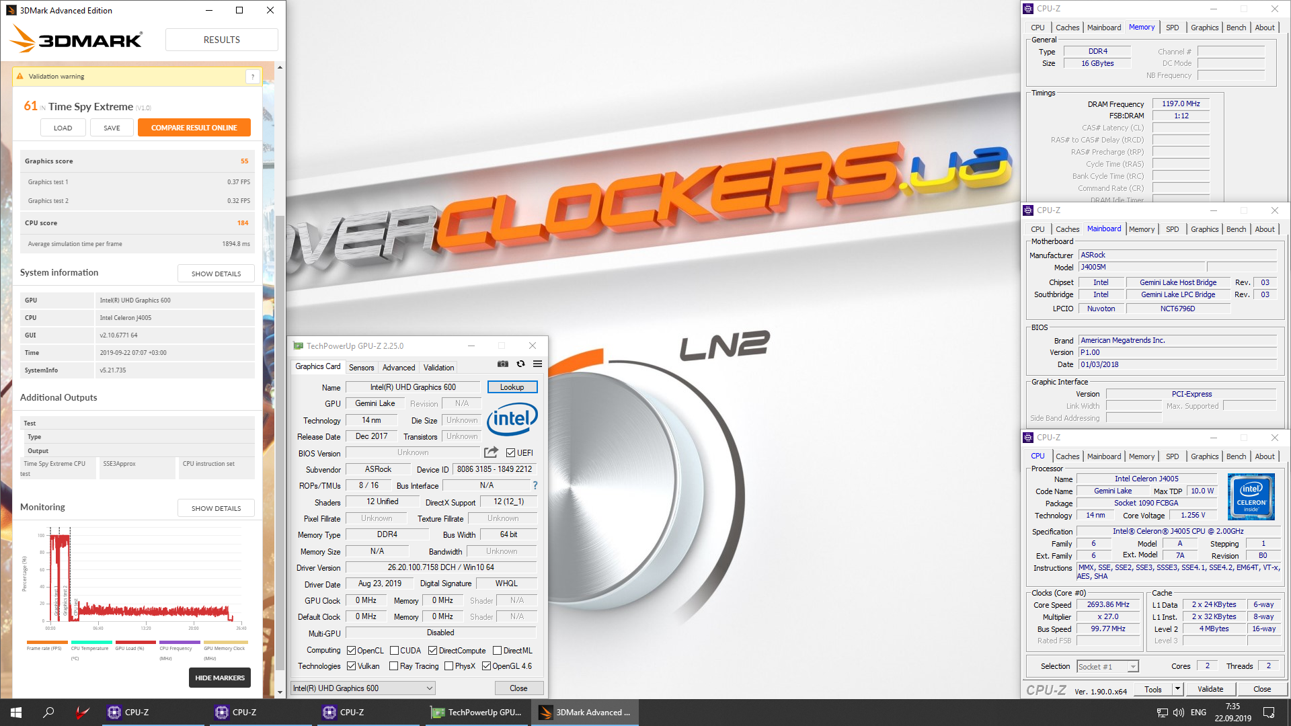Click the Bus Interface question mark in GPU-Z
Screen dimensions: 1291x726
(x=535, y=485)
